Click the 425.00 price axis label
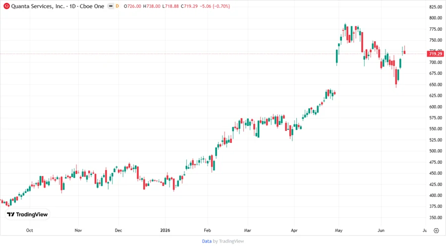Viewport: 446px width, 247px height. 436,185
